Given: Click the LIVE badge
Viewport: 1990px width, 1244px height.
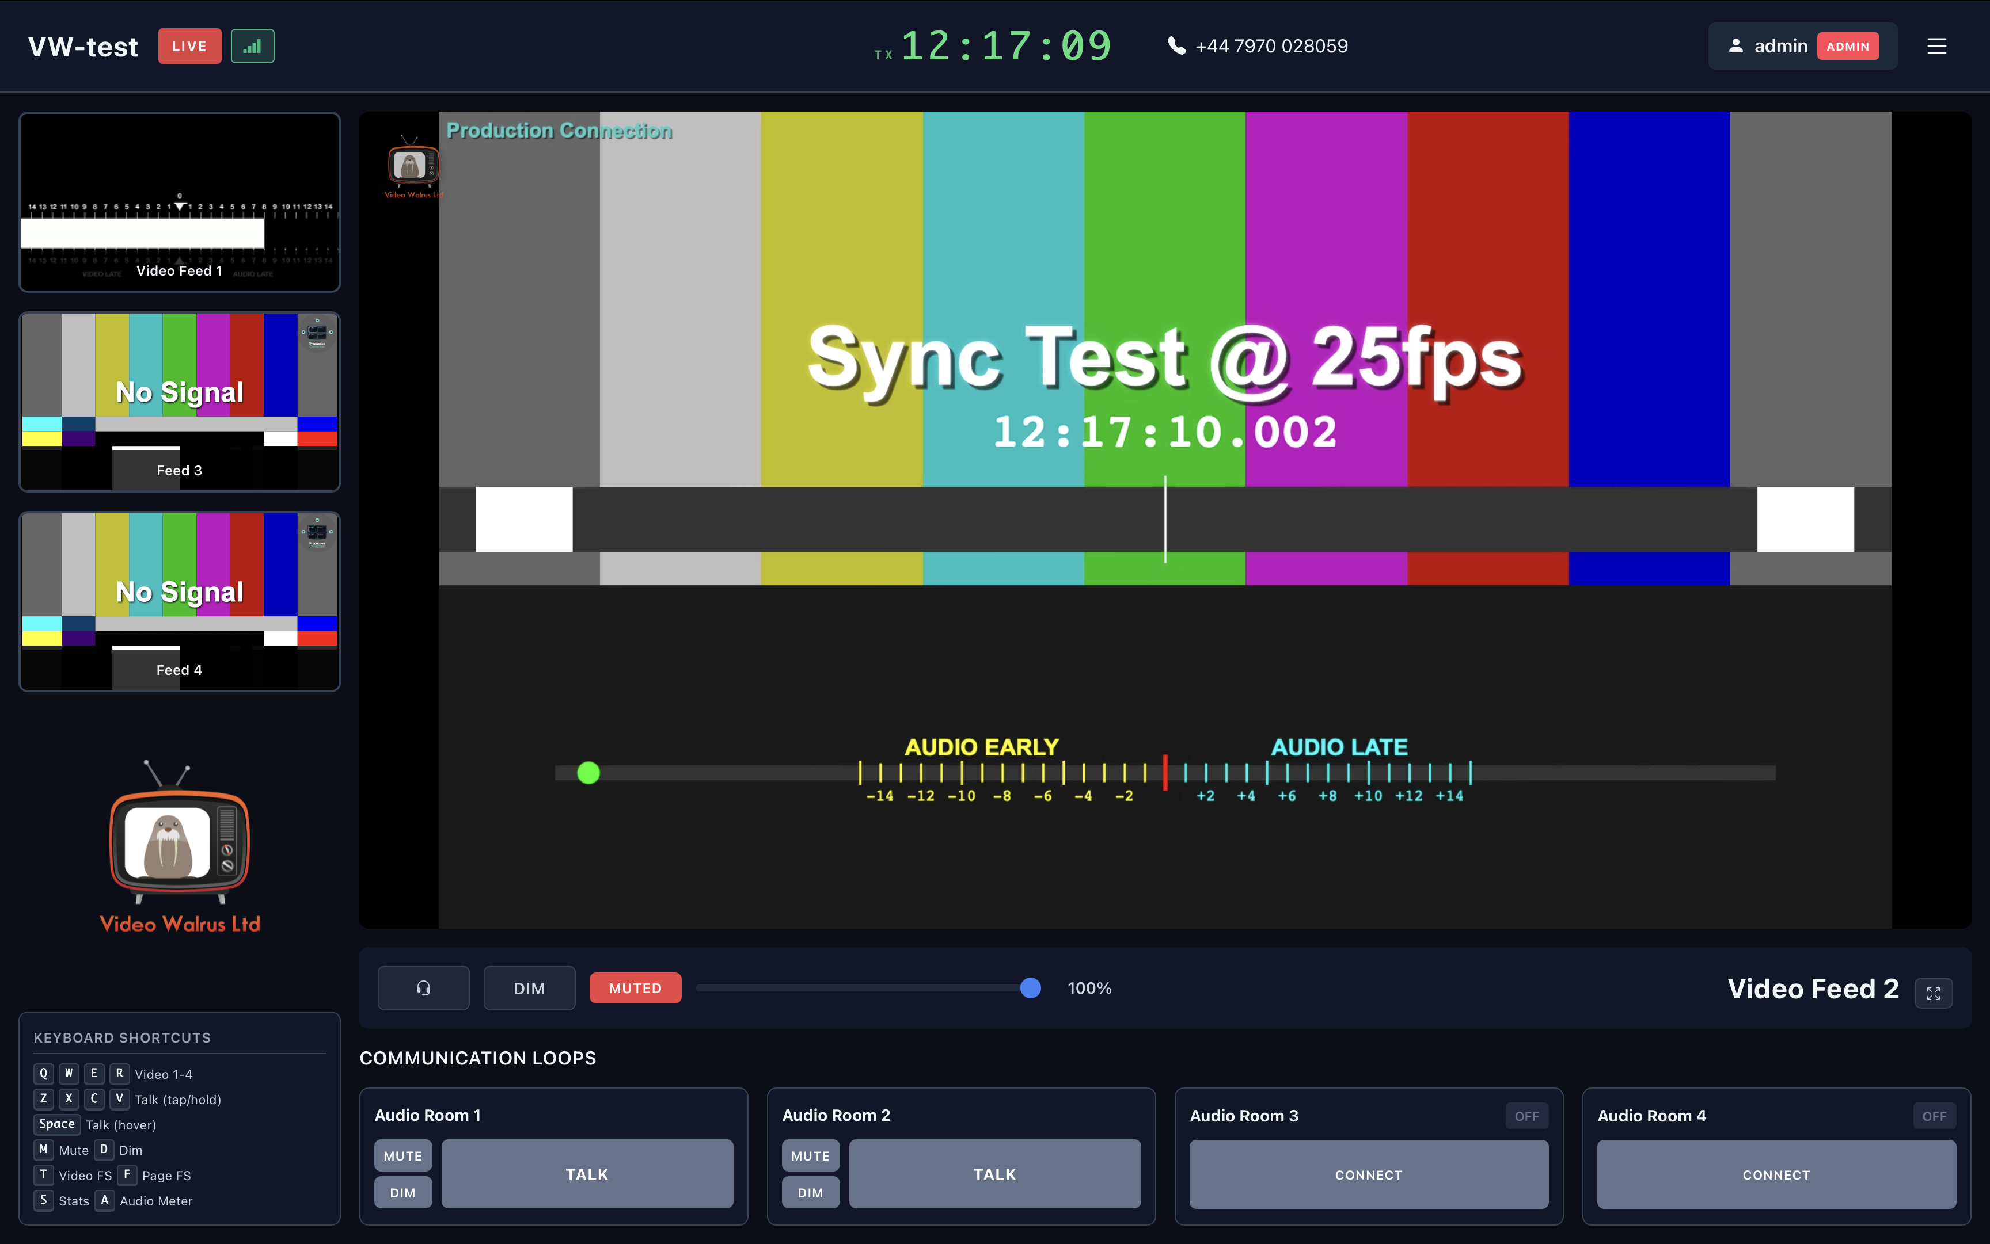Looking at the screenshot, I should [x=189, y=45].
